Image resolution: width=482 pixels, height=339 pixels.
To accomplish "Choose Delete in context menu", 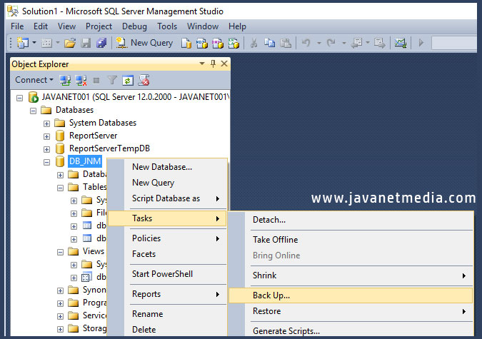I will [x=168, y=330].
